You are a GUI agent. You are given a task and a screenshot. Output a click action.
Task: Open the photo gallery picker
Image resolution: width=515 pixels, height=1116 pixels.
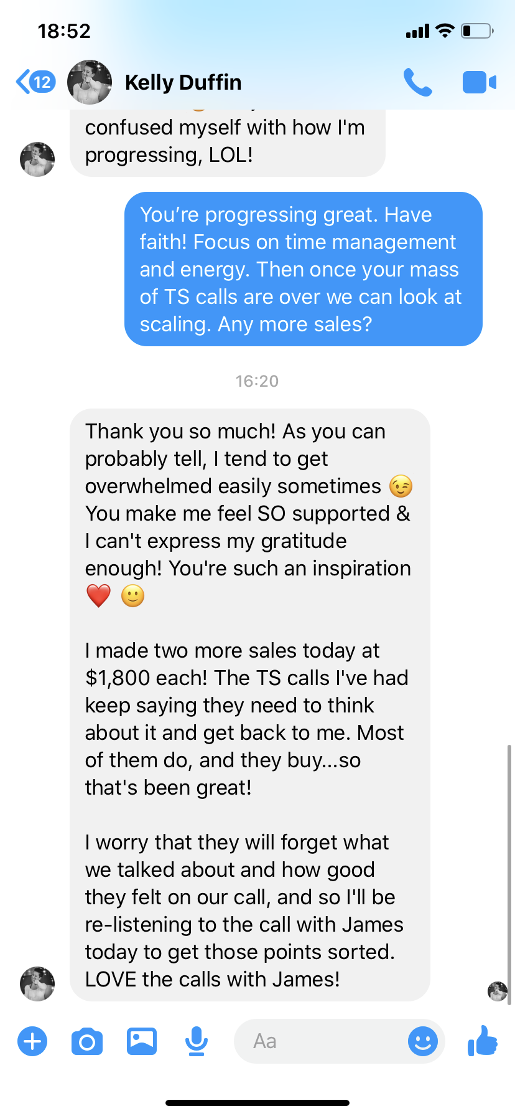click(x=142, y=1041)
